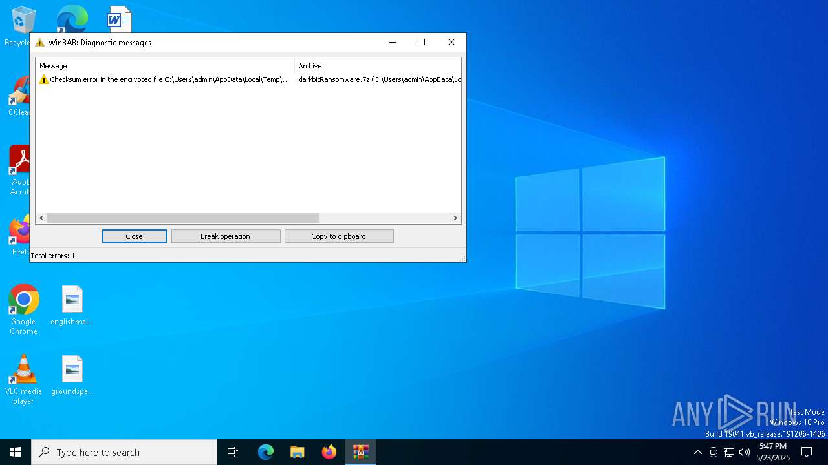Click the network tray icon
828x465 pixels.
point(729,452)
